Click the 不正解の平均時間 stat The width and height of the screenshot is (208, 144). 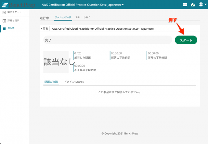(x=85, y=68)
